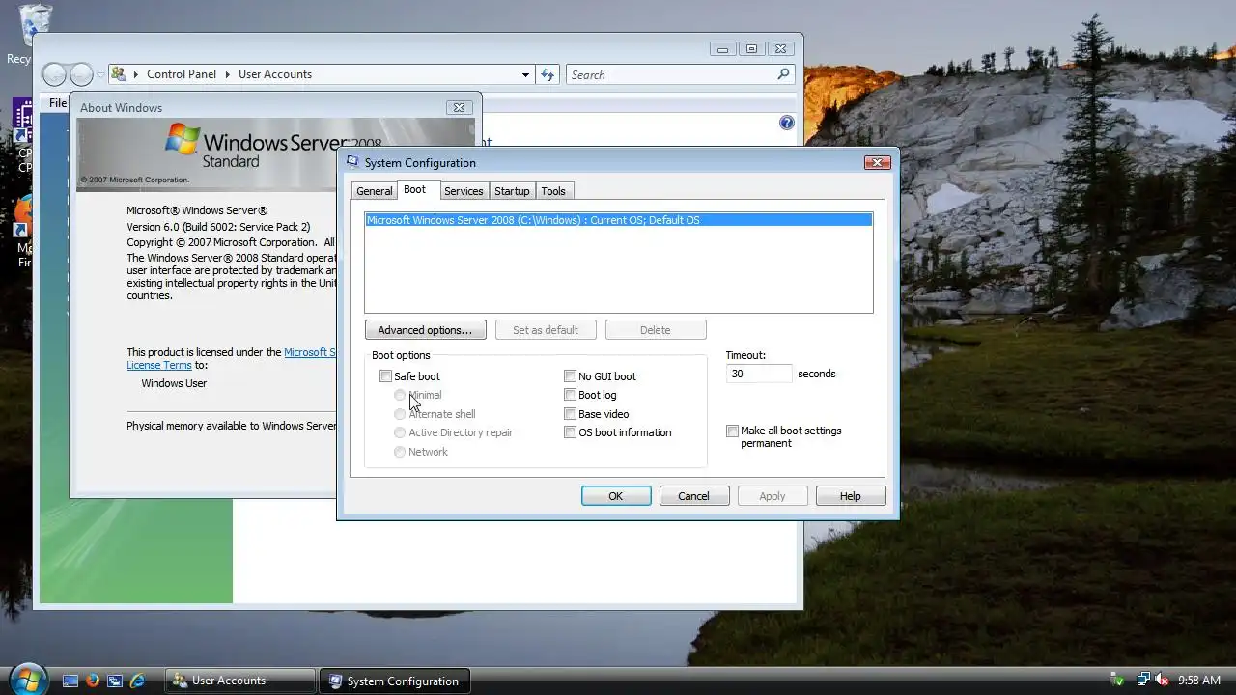
Task: Expand breadcrumb arrow before Control Panel
Action: pos(137,74)
